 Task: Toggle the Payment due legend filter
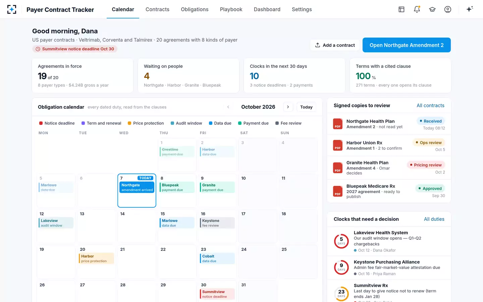253,123
